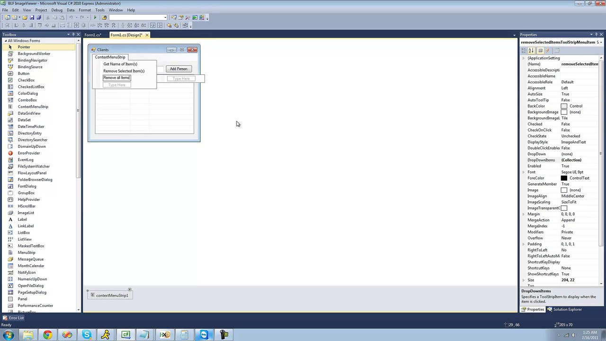Click the Windows Start button
The image size is (606, 341).
9,335
